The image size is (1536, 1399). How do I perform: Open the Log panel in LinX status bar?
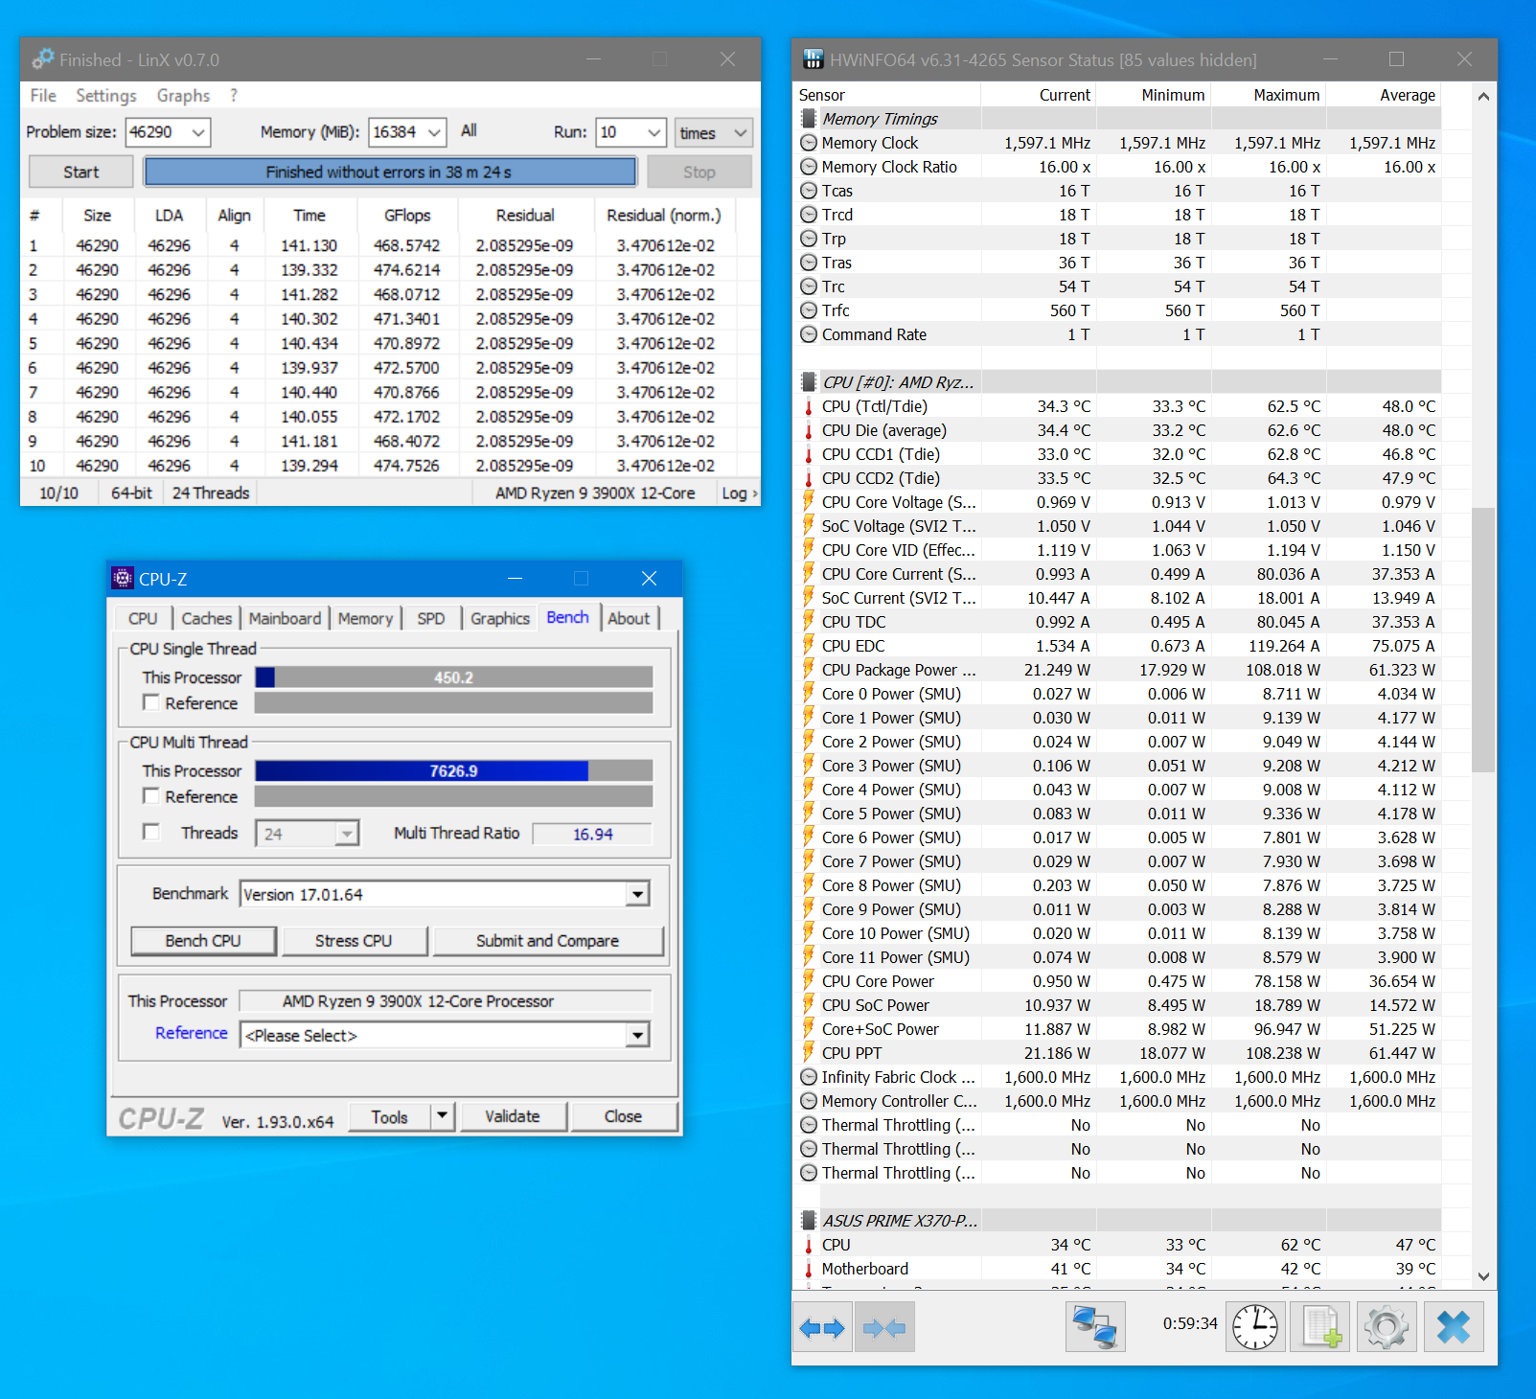[x=739, y=493]
